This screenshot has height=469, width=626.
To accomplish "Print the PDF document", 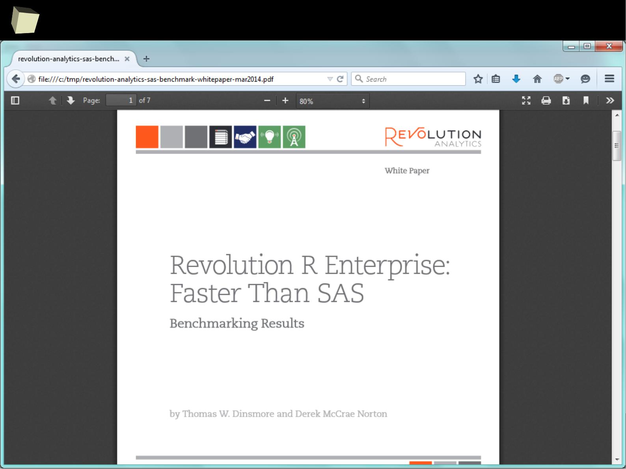I will [x=546, y=100].
